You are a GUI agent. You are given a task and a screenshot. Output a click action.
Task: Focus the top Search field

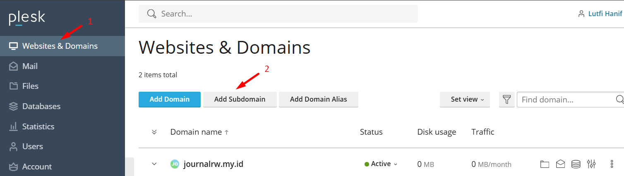click(x=278, y=14)
